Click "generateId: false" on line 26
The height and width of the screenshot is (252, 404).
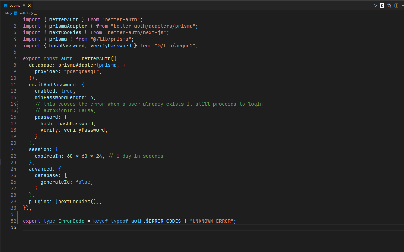(x=65, y=182)
